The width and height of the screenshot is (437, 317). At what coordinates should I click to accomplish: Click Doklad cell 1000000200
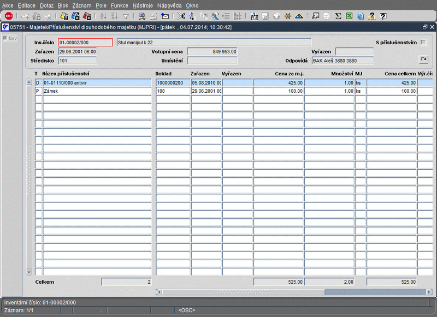[173, 82]
